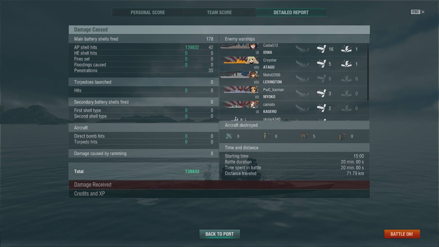Expand the Credits and XP section
Viewport: 439px width, 247px height.
[x=219, y=194]
